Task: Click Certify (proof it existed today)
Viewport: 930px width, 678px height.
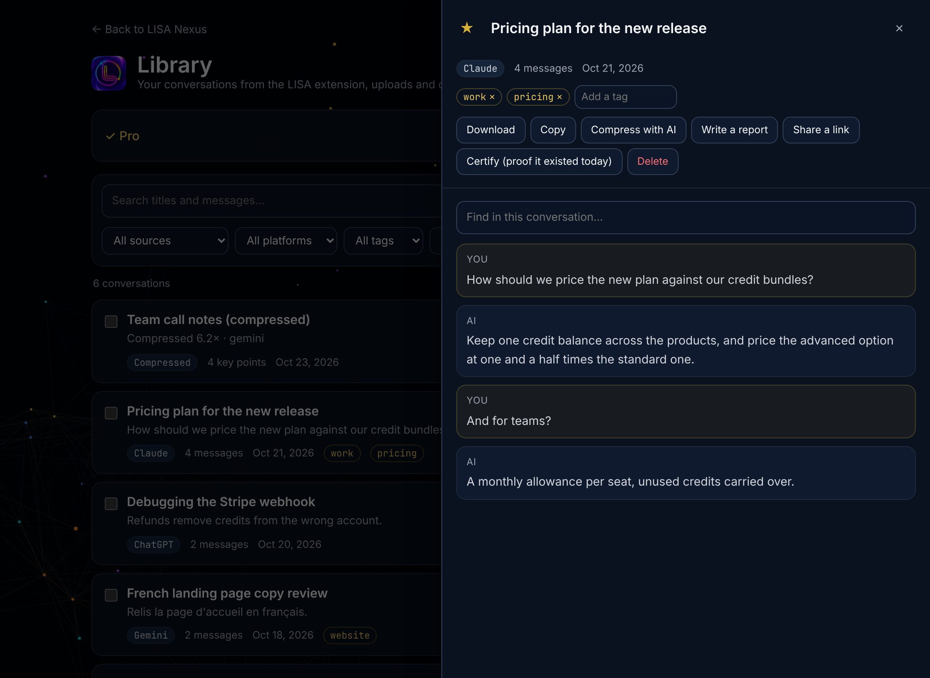Action: [x=539, y=162]
